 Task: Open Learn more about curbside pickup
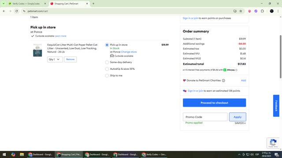[60, 36]
